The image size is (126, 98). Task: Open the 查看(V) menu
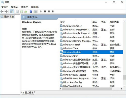[25, 7]
